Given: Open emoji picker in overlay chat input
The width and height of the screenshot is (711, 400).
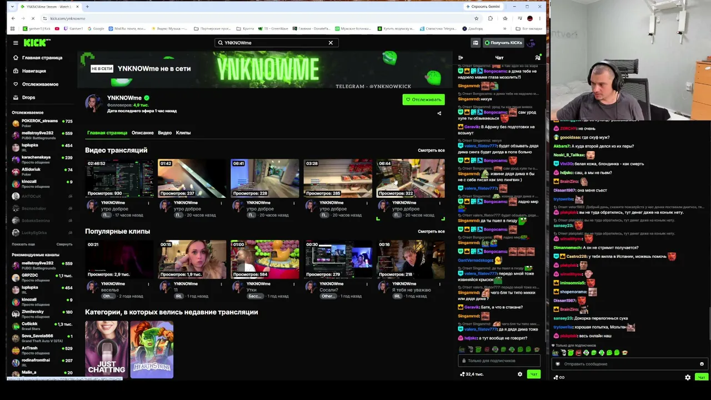Looking at the screenshot, I should click(x=702, y=364).
